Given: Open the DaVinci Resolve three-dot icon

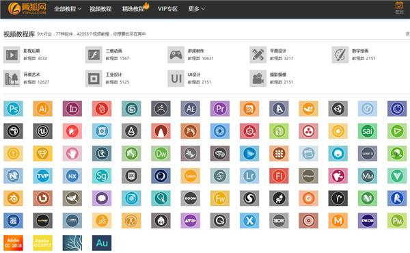Looking at the screenshot, I should (x=309, y=131).
